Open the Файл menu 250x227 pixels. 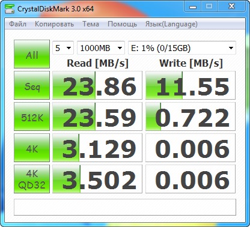tap(17, 24)
